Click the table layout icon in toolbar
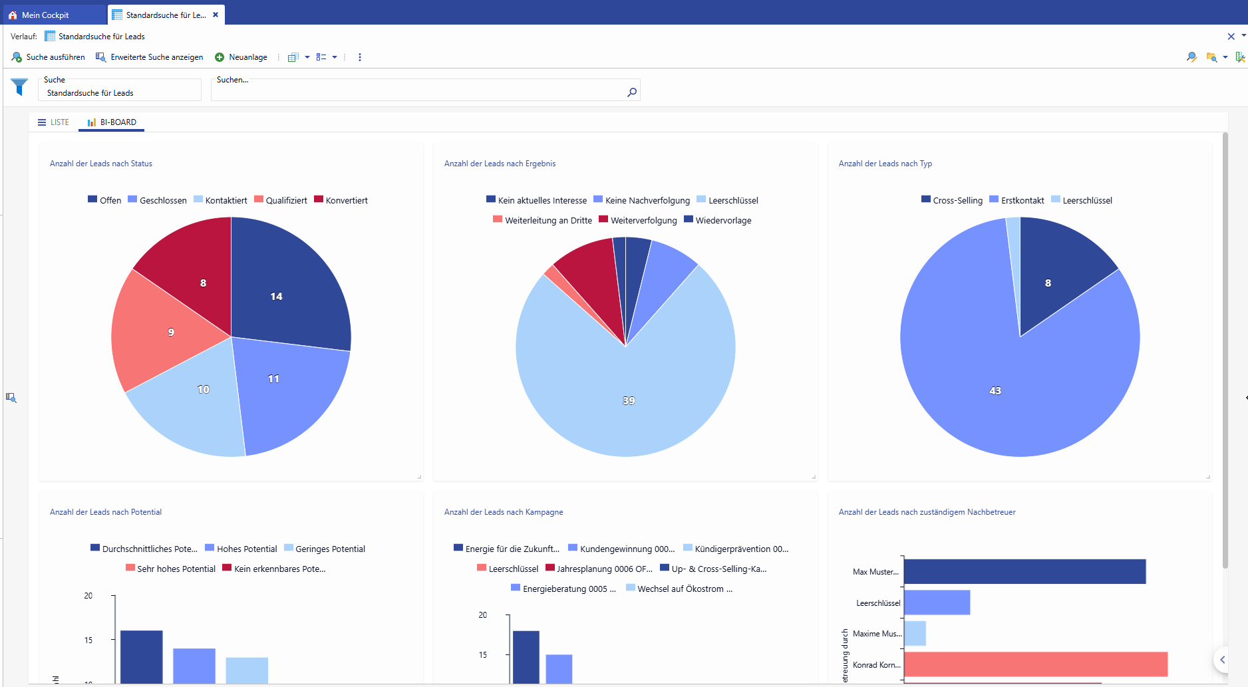The width and height of the screenshot is (1248, 687). click(293, 57)
